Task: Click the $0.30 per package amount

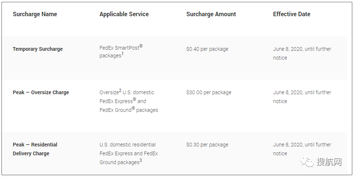Action: pyautogui.click(x=207, y=145)
